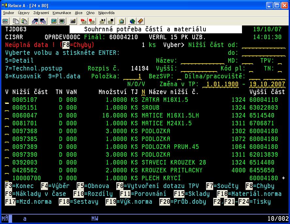This screenshot has height=224, width=290.
Task: Open the Help index book icon
Action: (140, 21)
